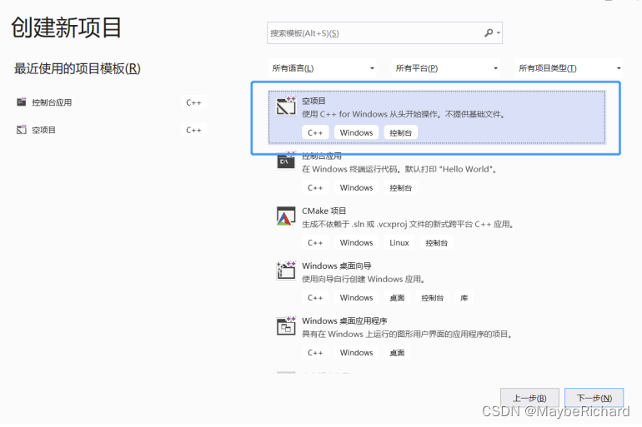
Task: Click C++ tag beside recent 空项目
Action: [193, 130]
